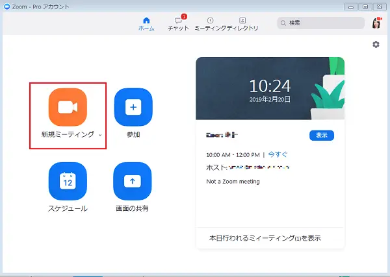Close the Zoom window
Screen dimensions: 390x277
[380, 6]
